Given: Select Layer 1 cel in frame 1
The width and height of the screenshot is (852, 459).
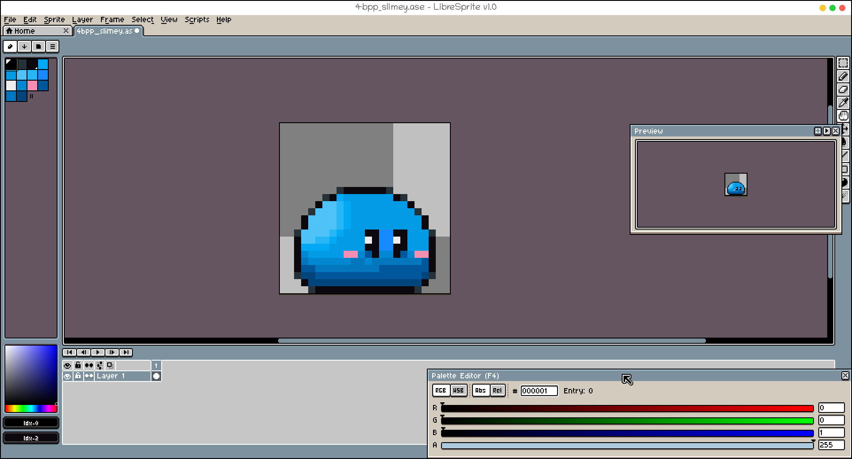Looking at the screenshot, I should pyautogui.click(x=156, y=376).
